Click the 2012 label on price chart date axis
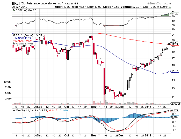The height and width of the screenshot is (139, 181). click(148, 107)
